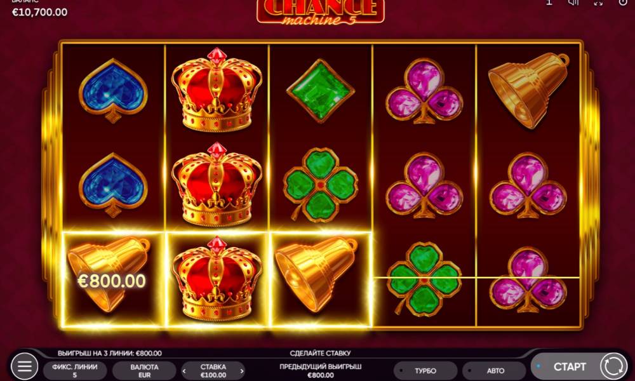This screenshot has height=381, width=635.
Task: Enable ТУРБО mode
Action: (x=425, y=370)
